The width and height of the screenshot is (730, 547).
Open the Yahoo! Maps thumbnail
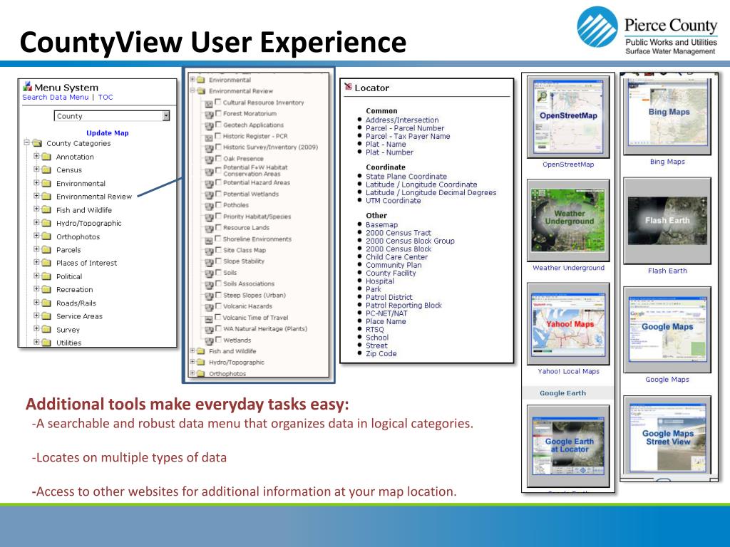pyautogui.click(x=568, y=324)
